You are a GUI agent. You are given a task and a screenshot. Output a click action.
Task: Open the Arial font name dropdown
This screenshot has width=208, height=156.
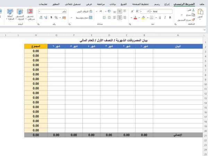pos(151,11)
